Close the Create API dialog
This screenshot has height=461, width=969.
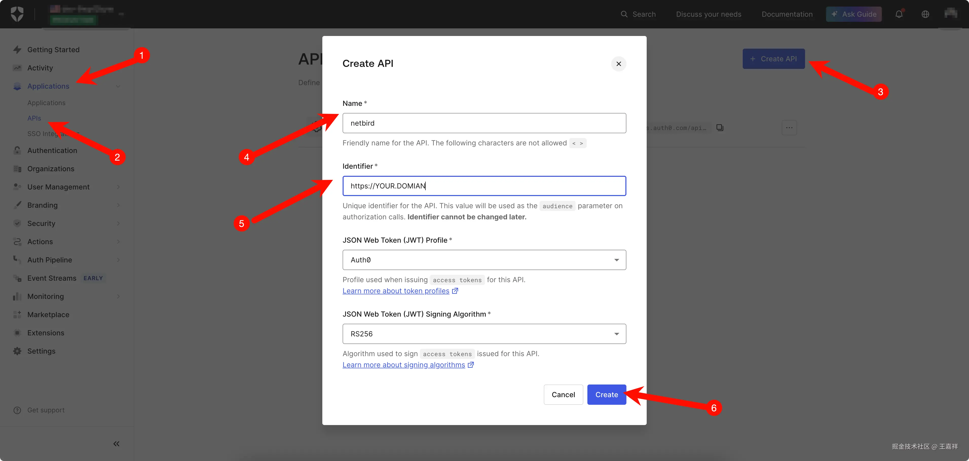(618, 64)
